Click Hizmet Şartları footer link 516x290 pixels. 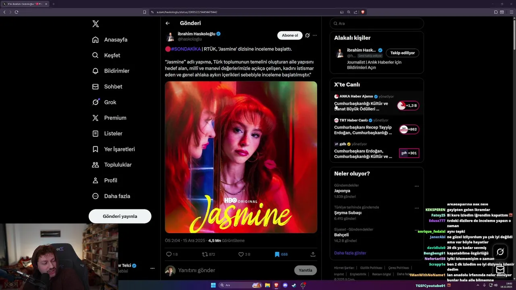coord(344,268)
